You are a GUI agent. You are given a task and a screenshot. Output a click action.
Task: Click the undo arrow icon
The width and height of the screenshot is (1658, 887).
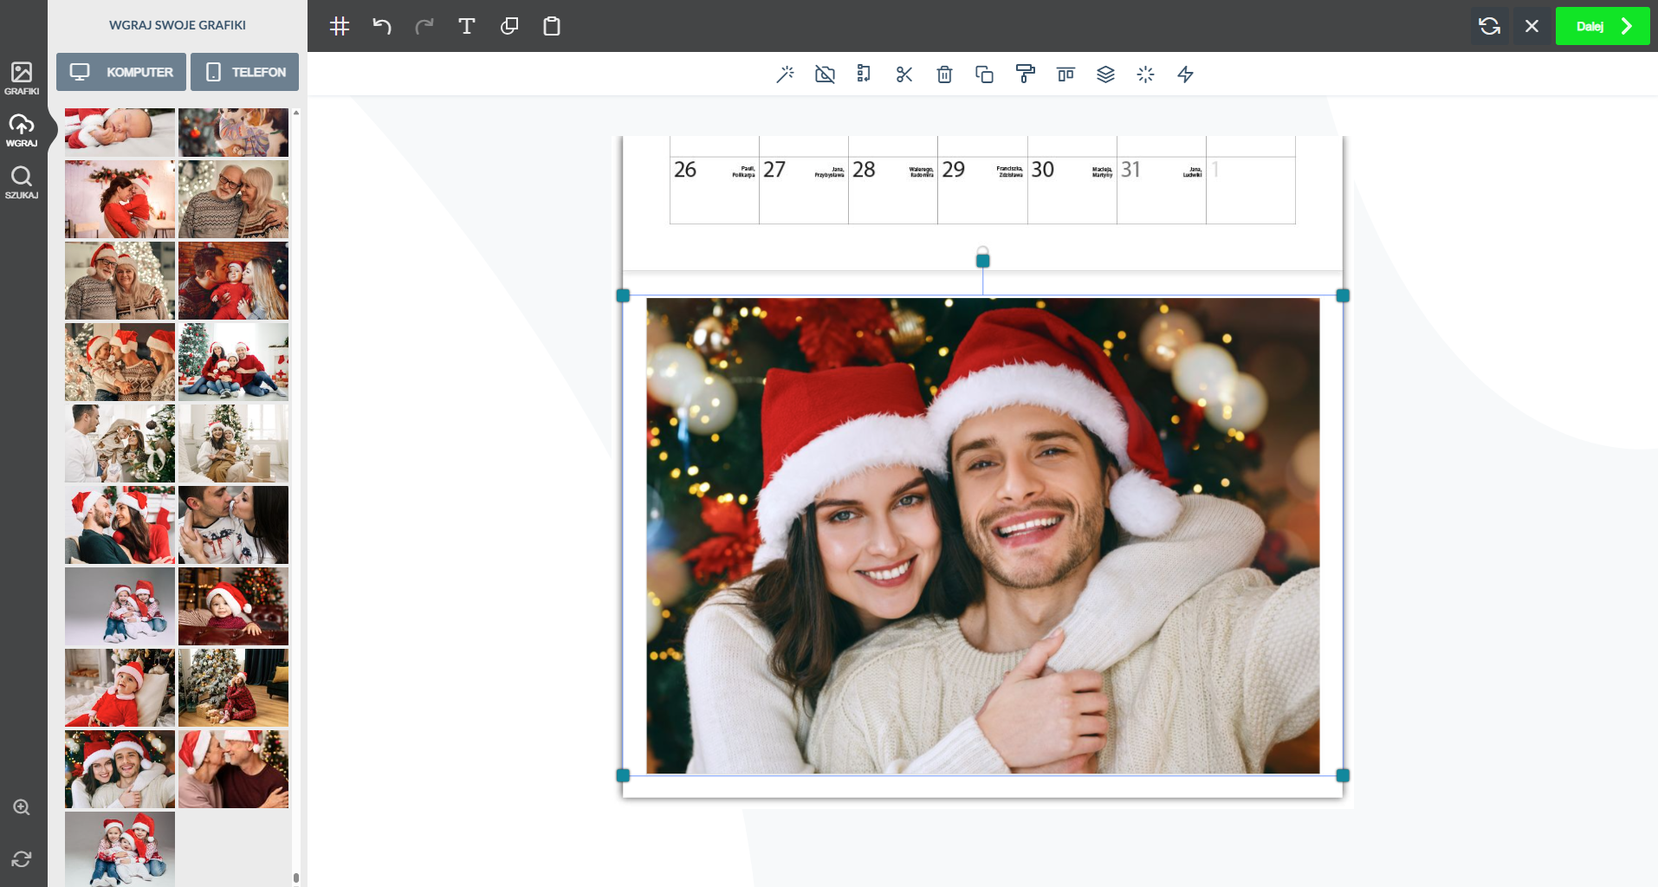coord(382,26)
